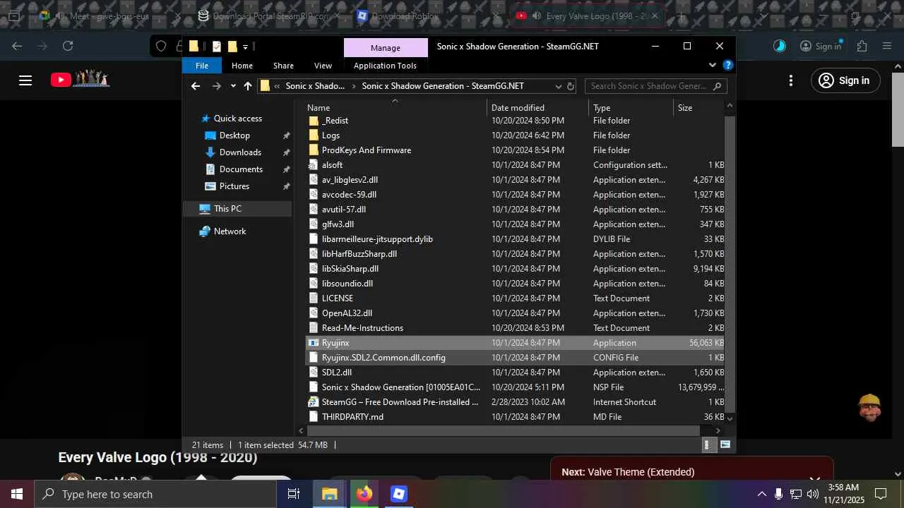Switch to the Share ribbon tab
Image resolution: width=904 pixels, height=508 pixels.
[x=283, y=66]
